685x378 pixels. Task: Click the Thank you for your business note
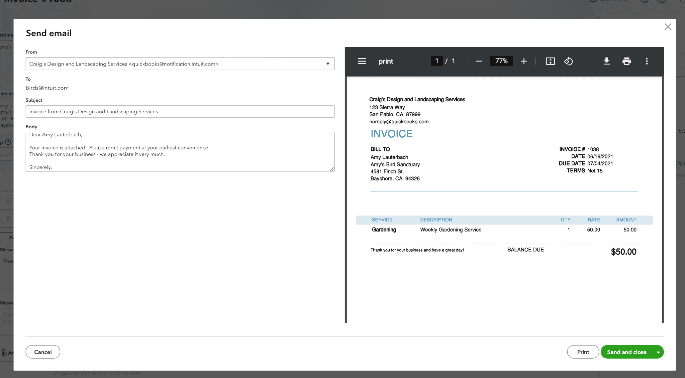pos(417,250)
